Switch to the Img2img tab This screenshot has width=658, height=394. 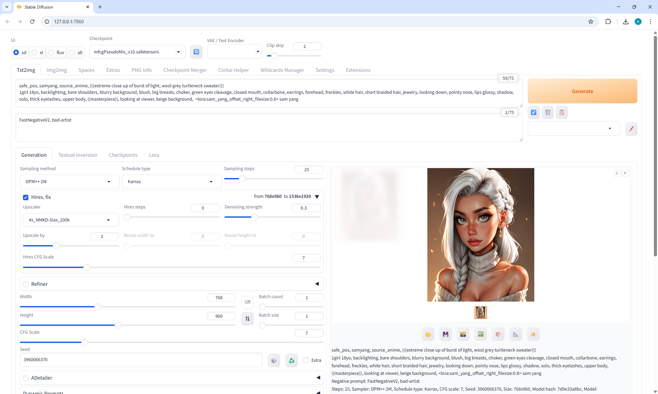(57, 70)
